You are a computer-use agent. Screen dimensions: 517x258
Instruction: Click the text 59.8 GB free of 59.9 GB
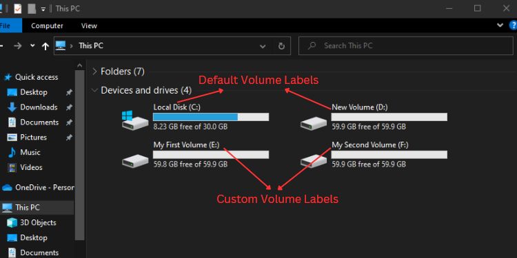click(x=190, y=164)
